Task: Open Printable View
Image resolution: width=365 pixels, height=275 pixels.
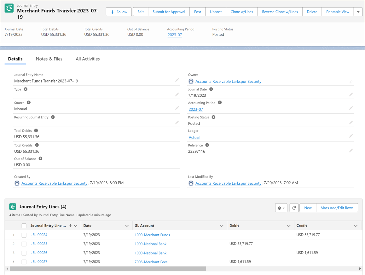Action: (338, 12)
